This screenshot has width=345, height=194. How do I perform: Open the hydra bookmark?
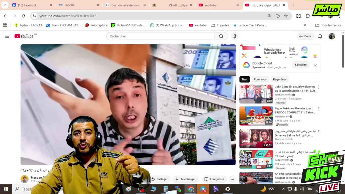click(x=28, y=25)
